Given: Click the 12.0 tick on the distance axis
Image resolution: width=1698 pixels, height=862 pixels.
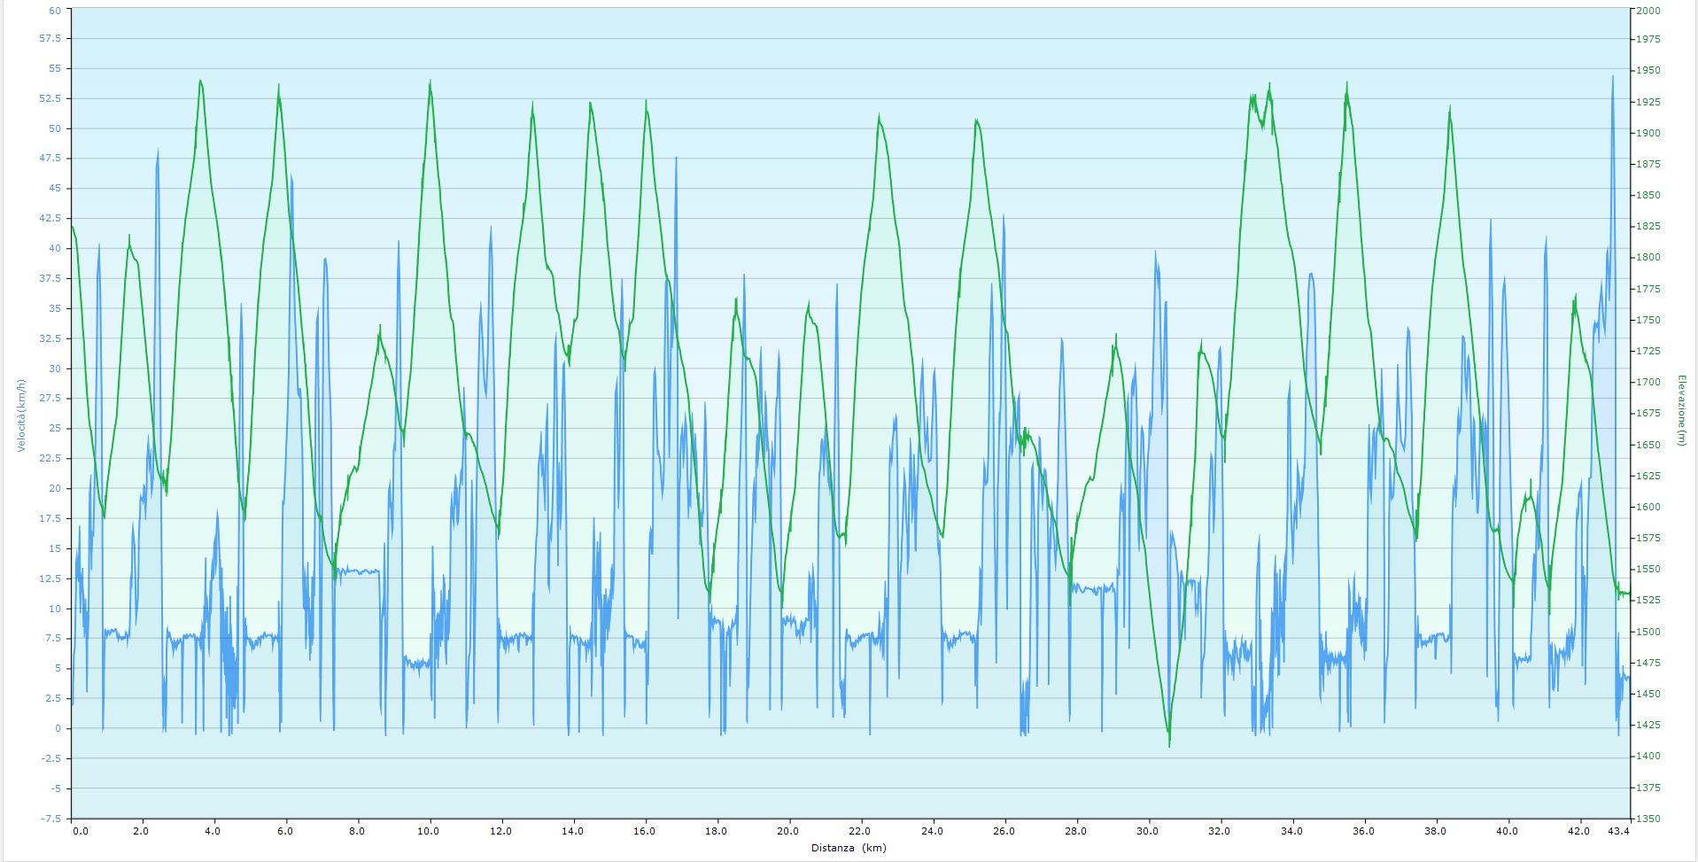Looking at the screenshot, I should click(501, 831).
